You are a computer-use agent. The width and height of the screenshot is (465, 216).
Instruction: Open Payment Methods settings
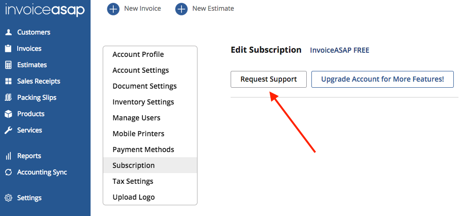tap(143, 150)
